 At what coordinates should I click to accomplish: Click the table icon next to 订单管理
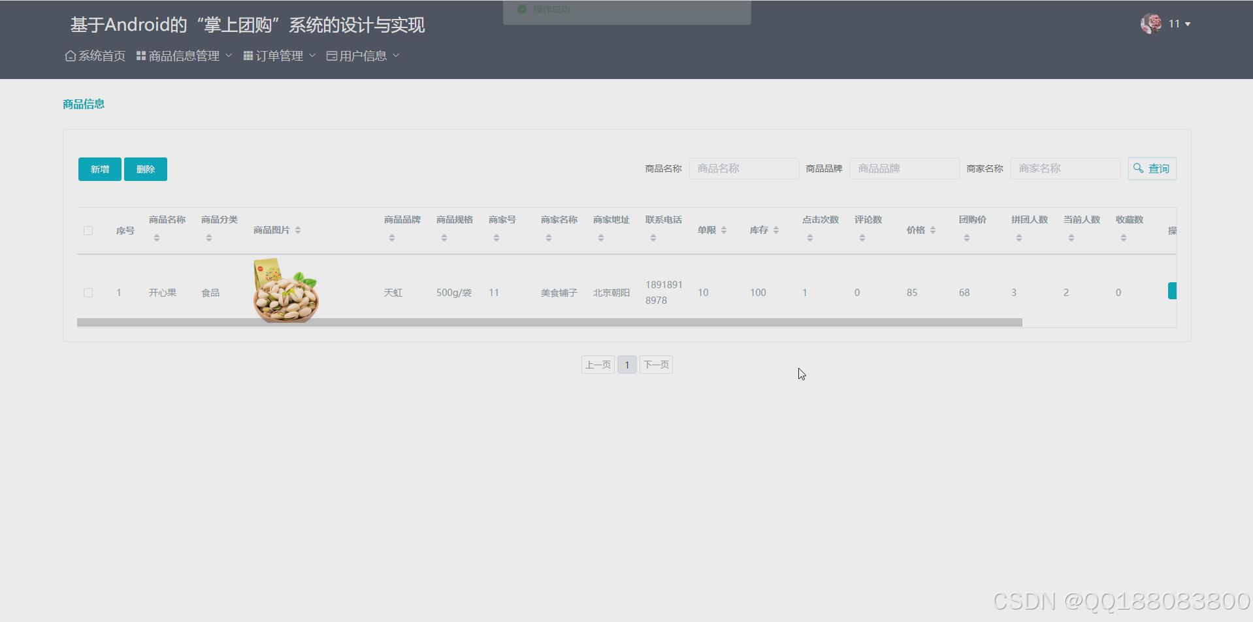[248, 56]
